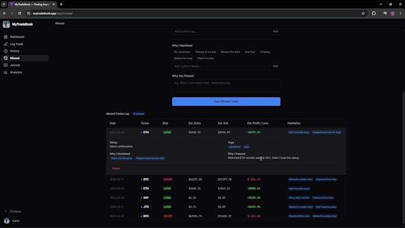
Task: Expand the BTC short $-386.13 row
Action: click(226, 179)
